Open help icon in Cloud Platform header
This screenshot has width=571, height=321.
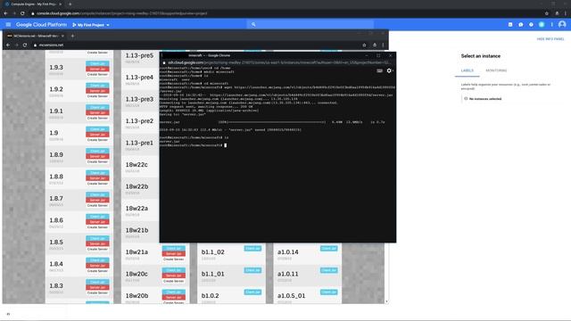click(531, 25)
